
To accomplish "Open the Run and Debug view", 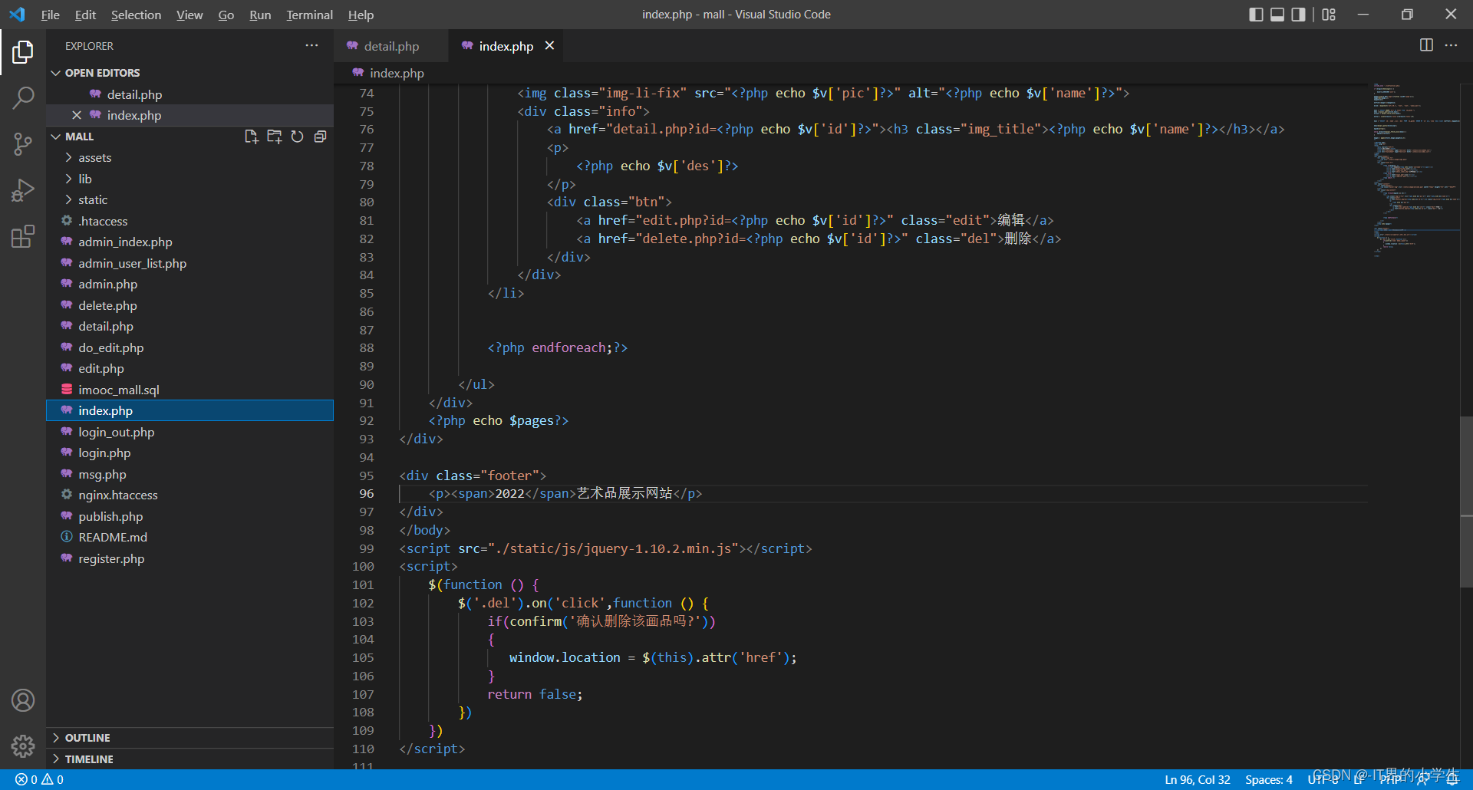I will click(23, 189).
